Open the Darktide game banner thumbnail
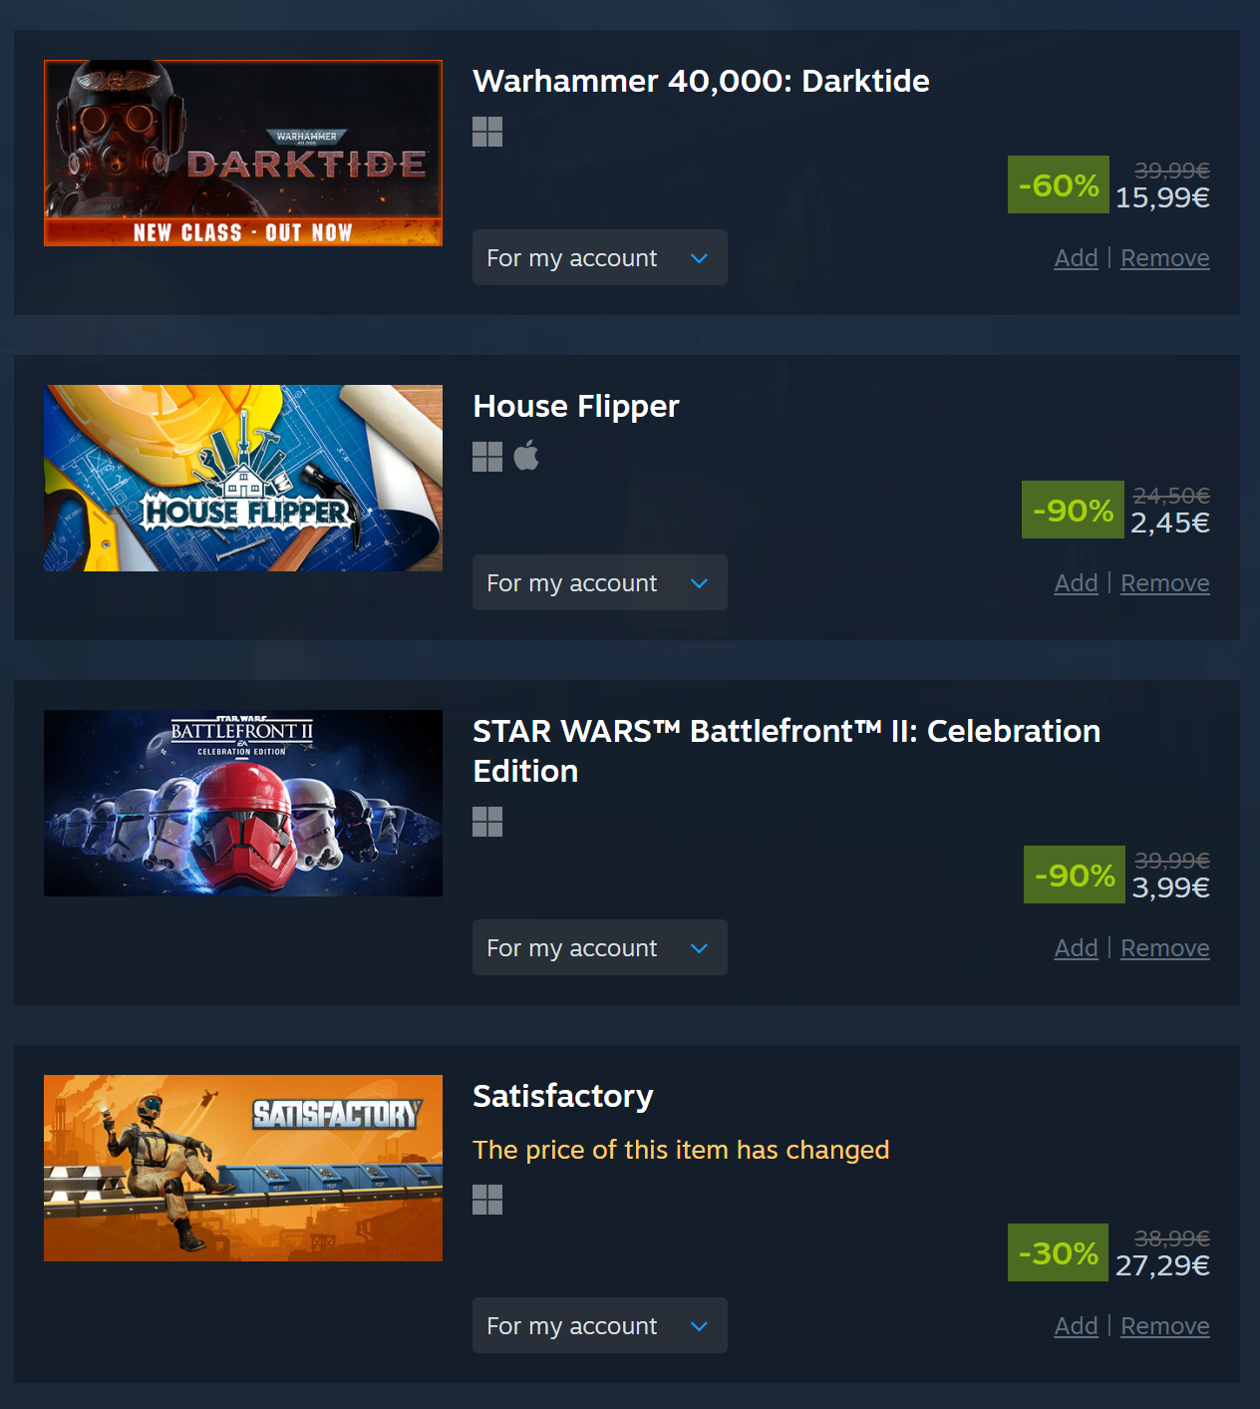The width and height of the screenshot is (1260, 1409). point(243,153)
